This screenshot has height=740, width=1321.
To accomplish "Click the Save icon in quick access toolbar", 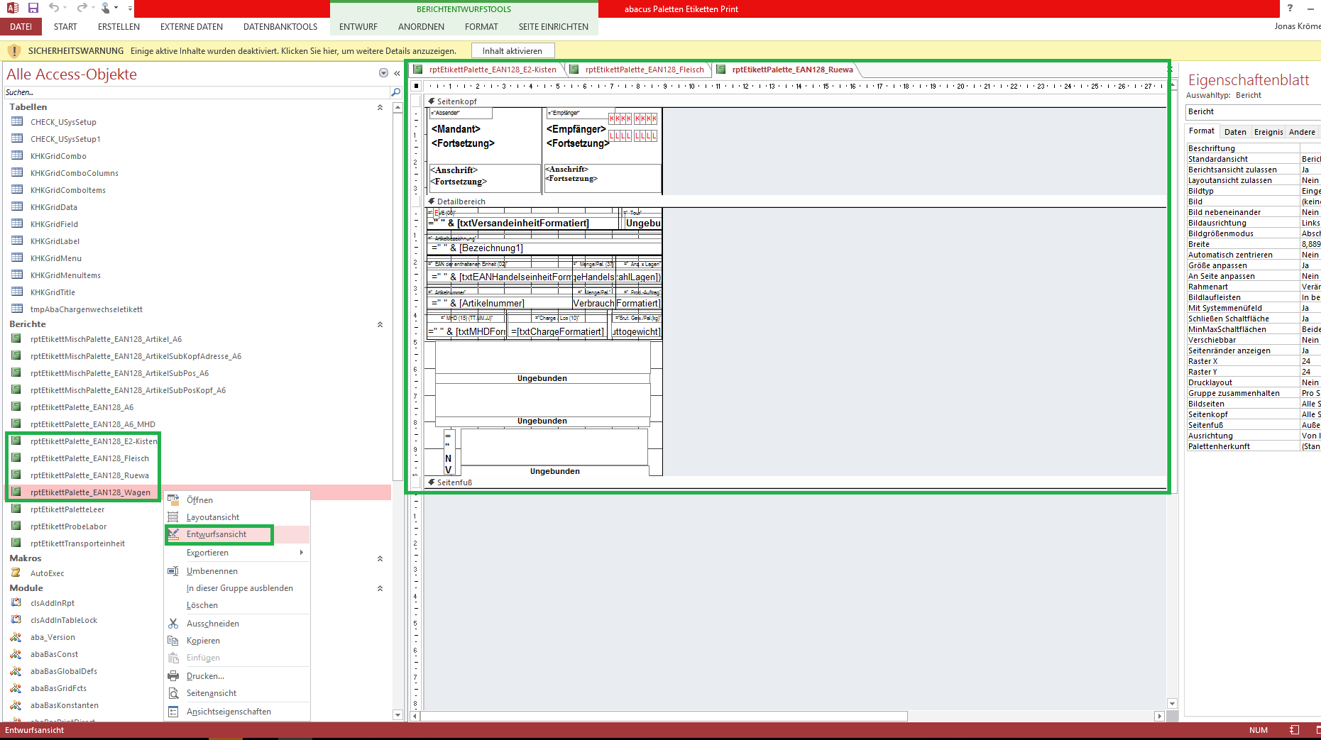I will [x=33, y=8].
